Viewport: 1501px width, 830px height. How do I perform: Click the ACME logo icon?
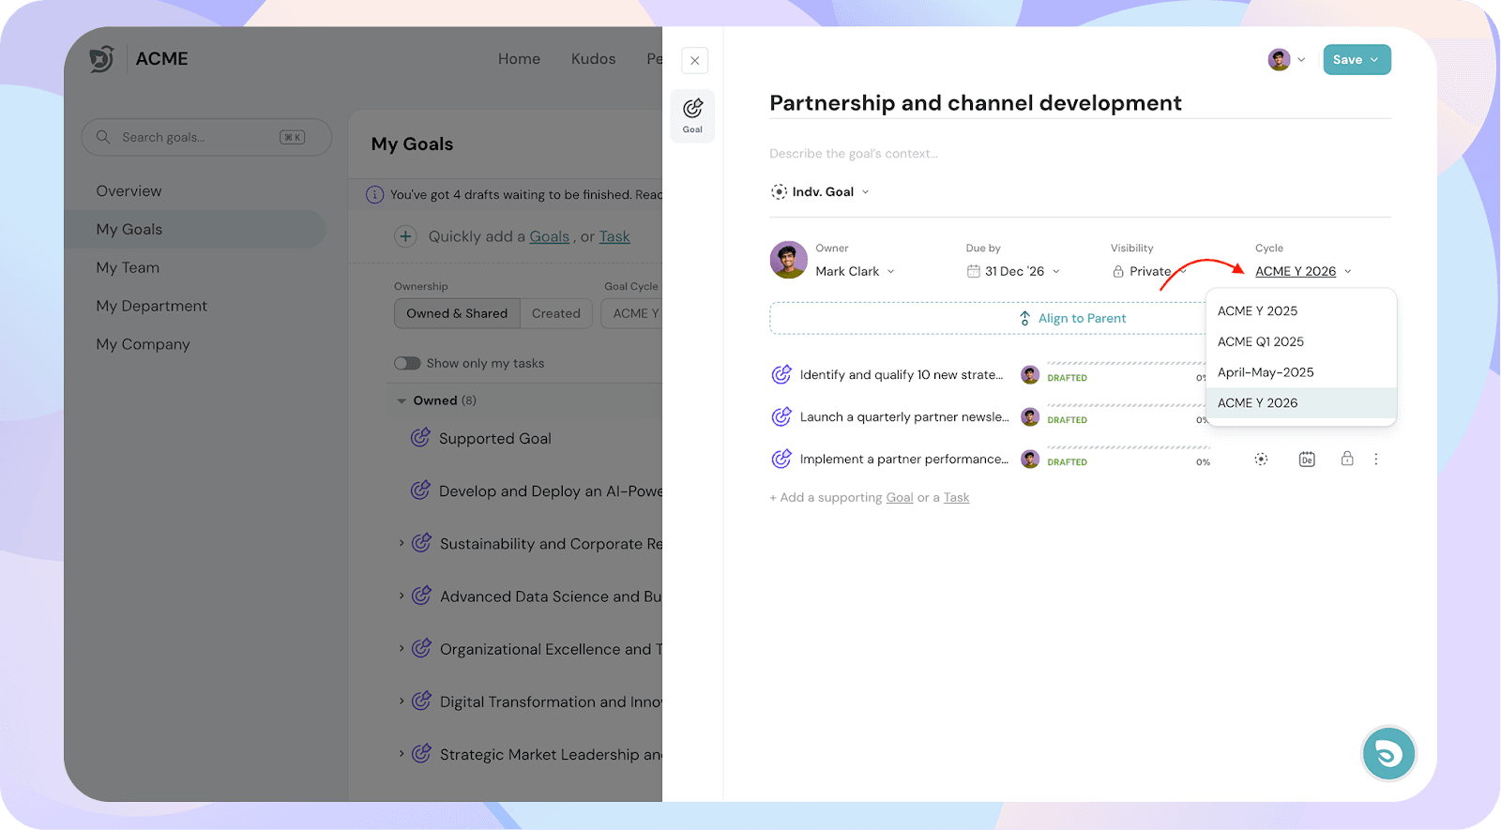click(101, 59)
